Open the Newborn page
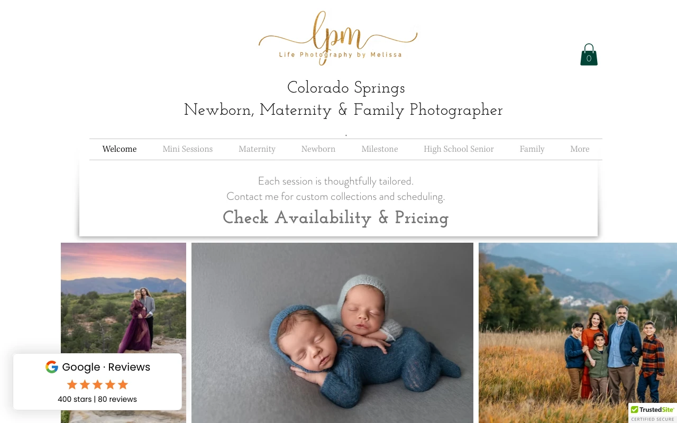This screenshot has width=677, height=423. click(x=318, y=149)
